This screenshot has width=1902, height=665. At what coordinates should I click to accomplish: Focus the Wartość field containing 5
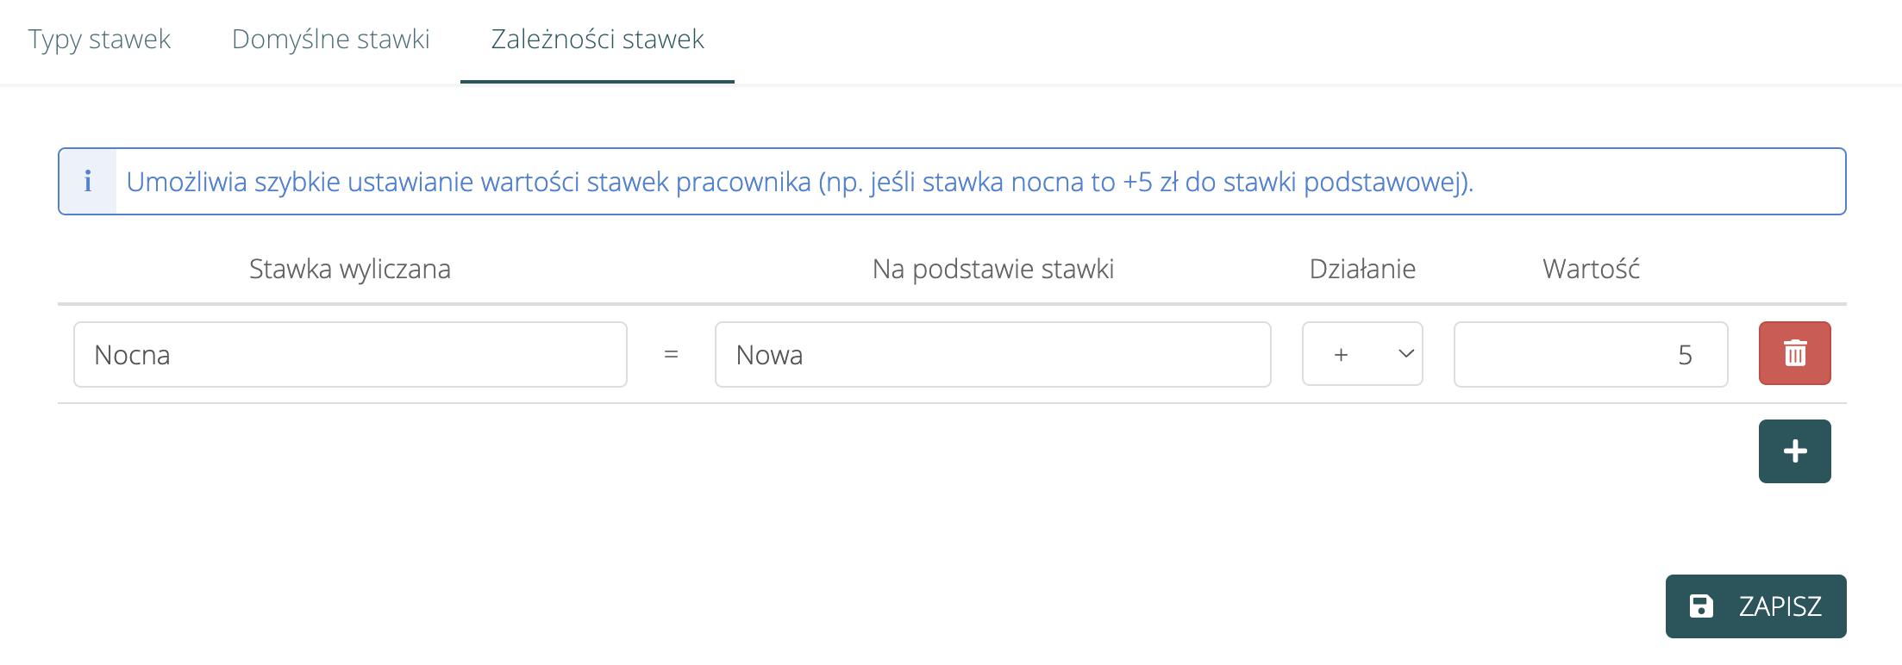click(1590, 355)
